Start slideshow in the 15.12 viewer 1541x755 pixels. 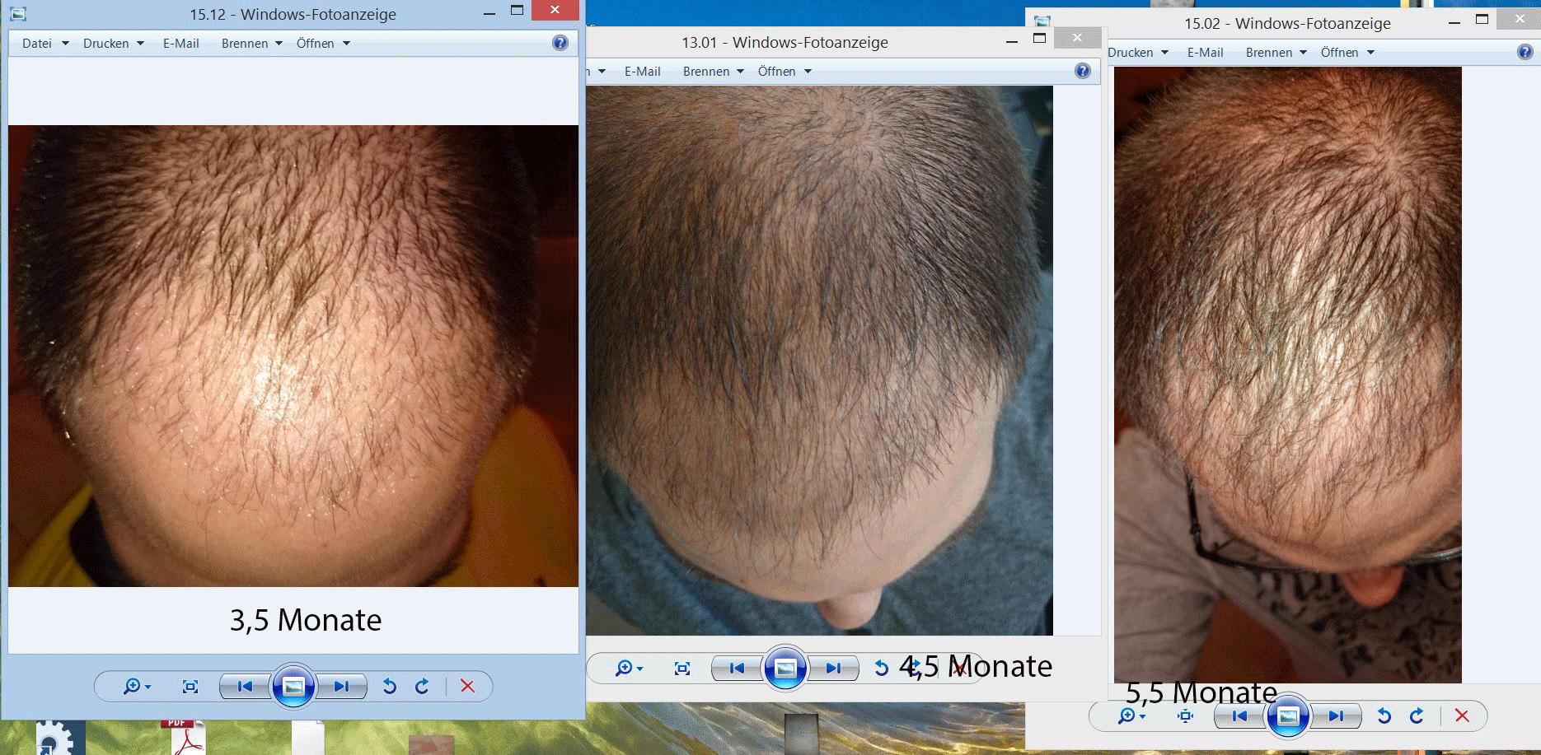click(x=293, y=686)
